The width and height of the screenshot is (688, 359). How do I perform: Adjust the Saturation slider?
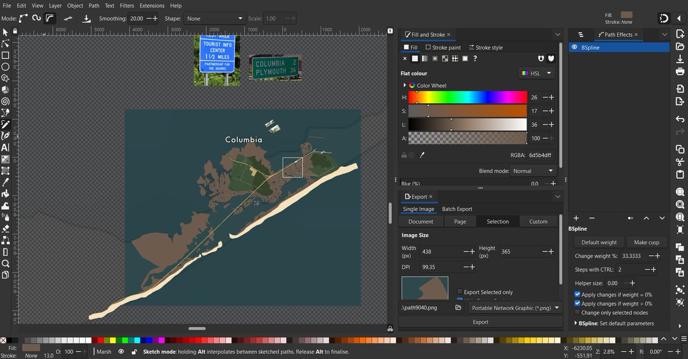pos(467,111)
